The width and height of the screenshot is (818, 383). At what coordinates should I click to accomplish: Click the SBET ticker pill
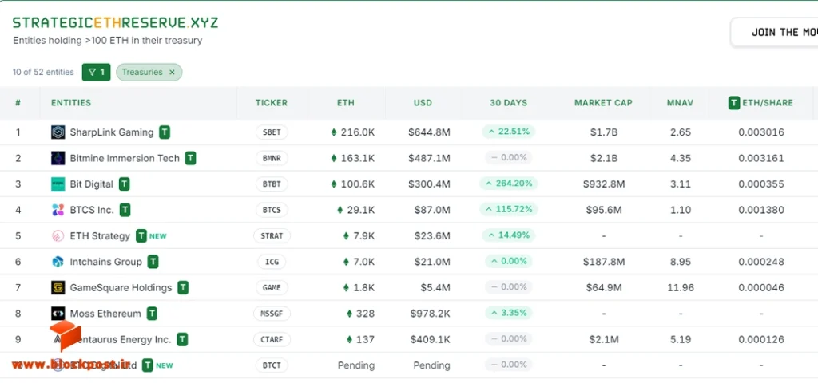point(272,132)
